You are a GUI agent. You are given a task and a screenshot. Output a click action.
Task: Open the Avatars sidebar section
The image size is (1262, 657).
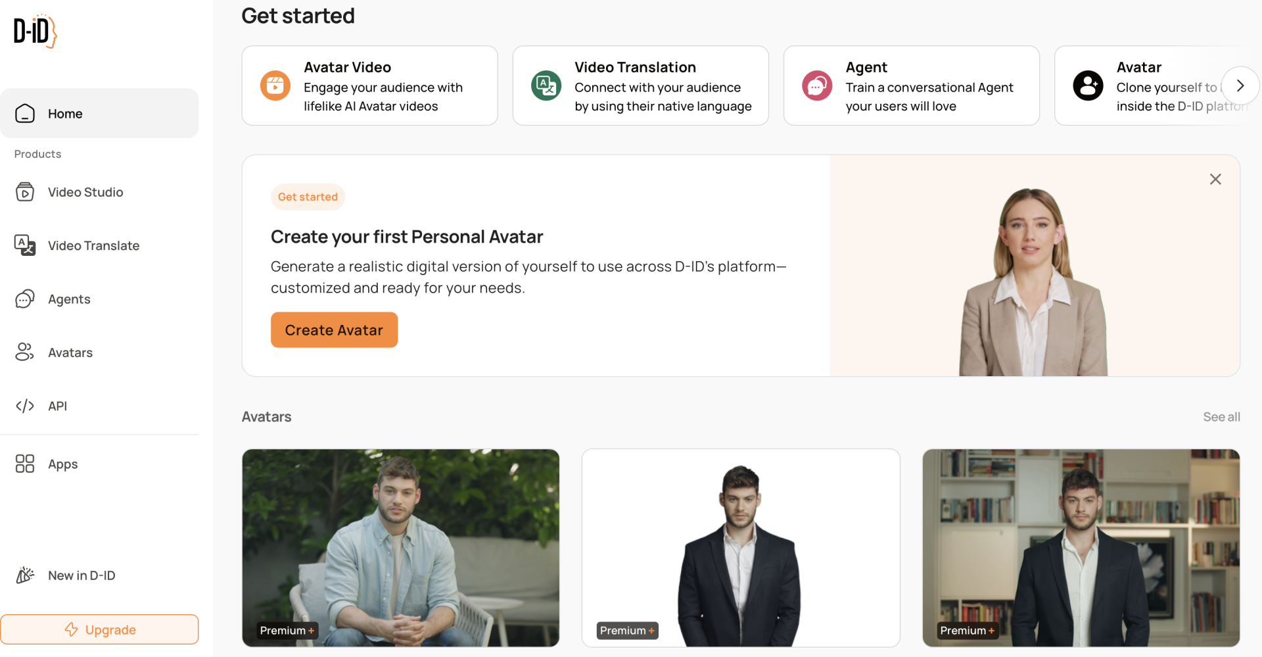[x=70, y=353]
